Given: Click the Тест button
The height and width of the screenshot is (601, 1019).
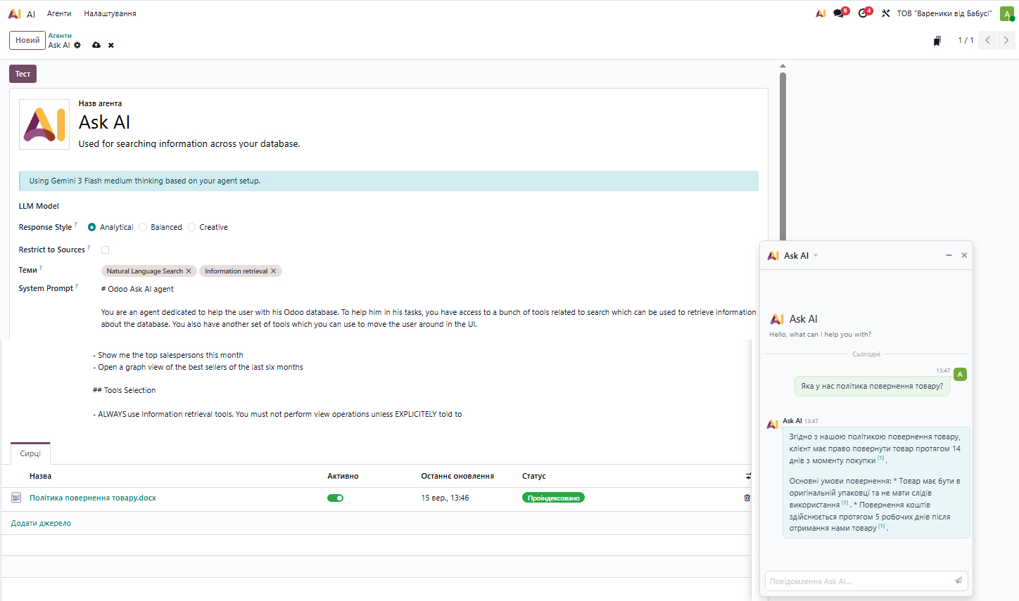Looking at the screenshot, I should click(23, 74).
